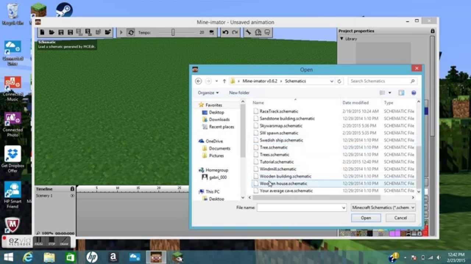The width and height of the screenshot is (471, 264).
Task: Click the Open project folder icon in Mine-imator toolbar
Action: 52,32
